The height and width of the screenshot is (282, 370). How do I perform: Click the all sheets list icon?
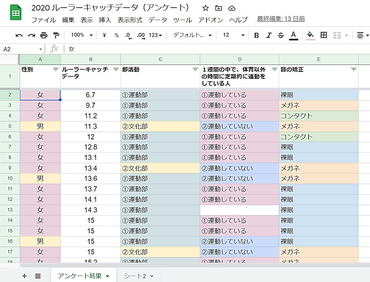point(38,276)
